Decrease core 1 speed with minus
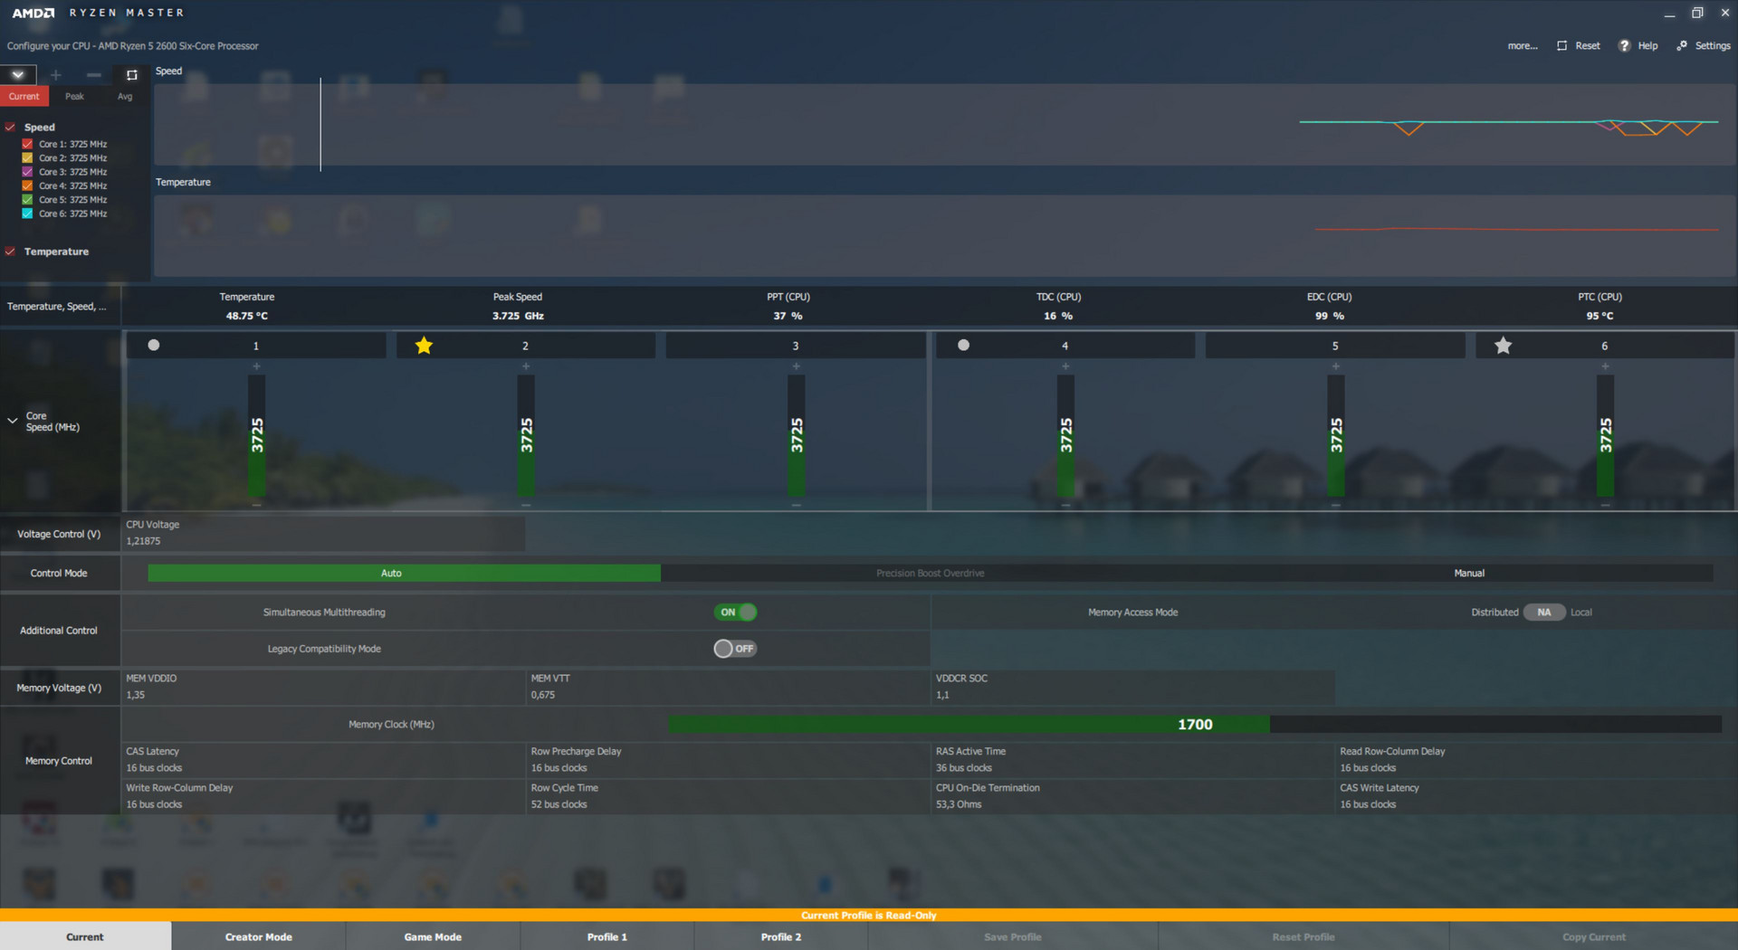This screenshot has width=1738, height=950. pyautogui.click(x=257, y=505)
